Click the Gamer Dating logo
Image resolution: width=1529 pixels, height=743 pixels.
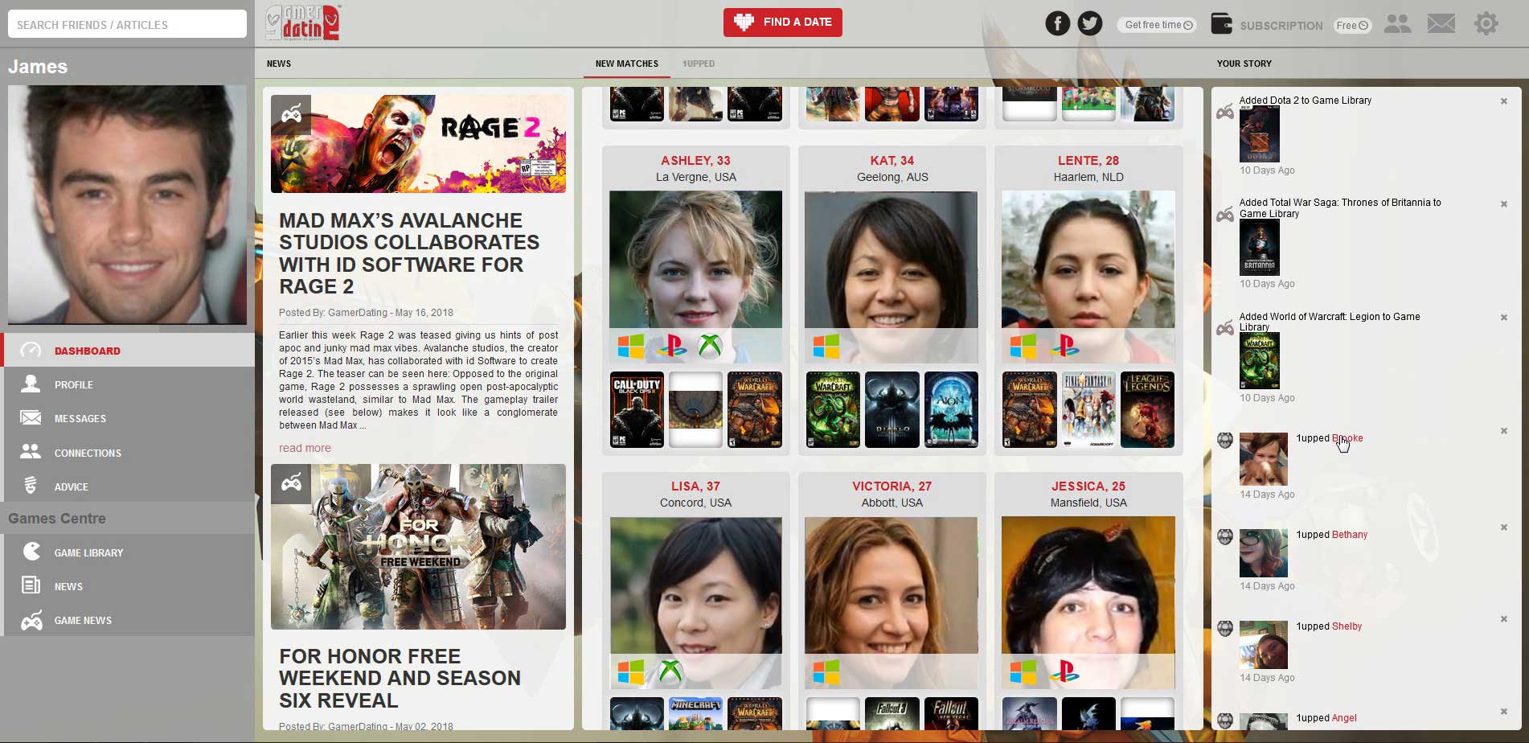point(303,23)
